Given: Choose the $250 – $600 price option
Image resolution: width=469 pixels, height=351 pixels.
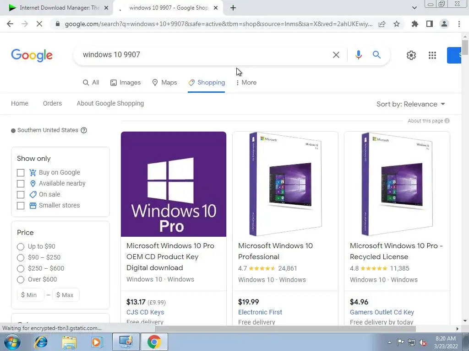Looking at the screenshot, I should point(21,269).
